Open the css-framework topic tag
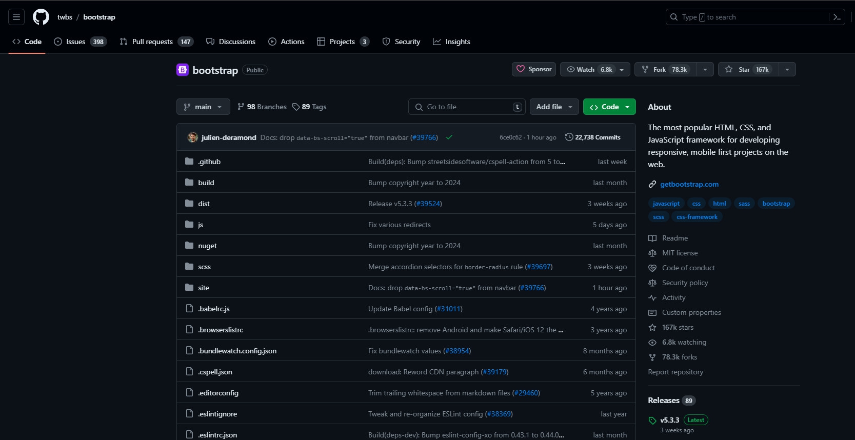 tap(697, 217)
